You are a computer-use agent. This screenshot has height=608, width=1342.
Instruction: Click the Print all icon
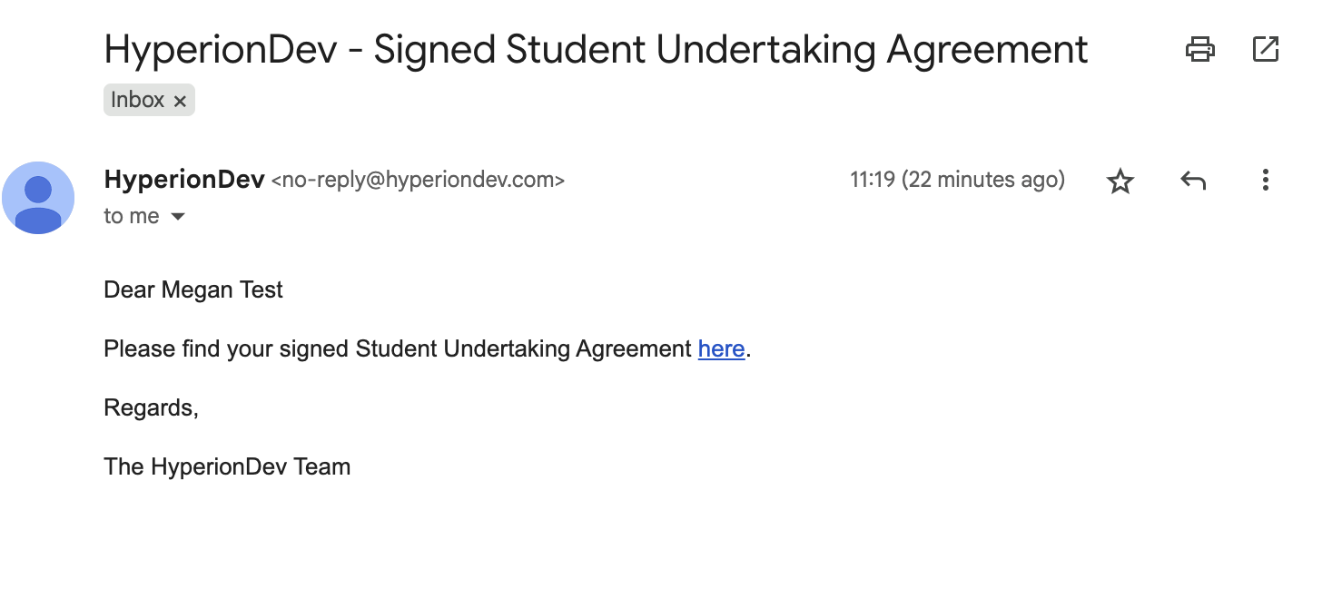[x=1199, y=49]
